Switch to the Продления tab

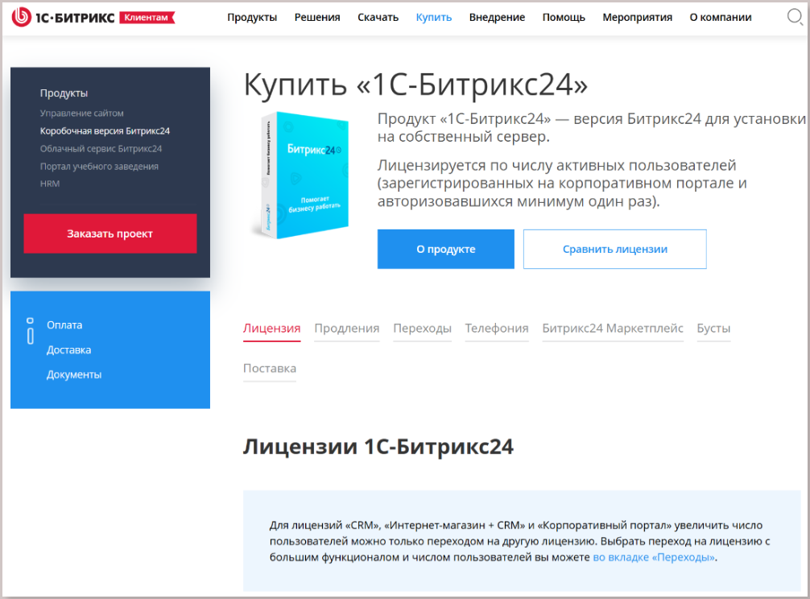click(x=347, y=328)
